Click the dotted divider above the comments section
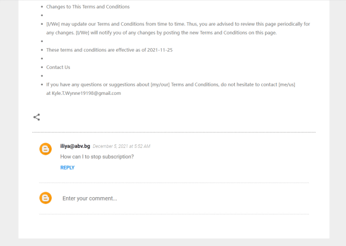Image resolution: width=346 pixels, height=246 pixels. pyautogui.click(x=174, y=132)
